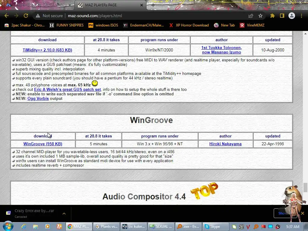Open the 2pac Shakur bookmark
Screen dimensions: 308x231
pyautogui.click(x=25, y=25)
